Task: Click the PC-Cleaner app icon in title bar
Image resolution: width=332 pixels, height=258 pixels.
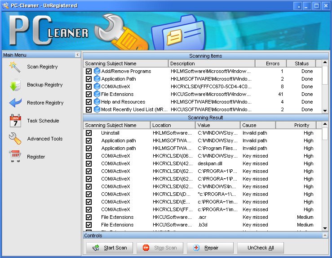Action: tap(5, 5)
